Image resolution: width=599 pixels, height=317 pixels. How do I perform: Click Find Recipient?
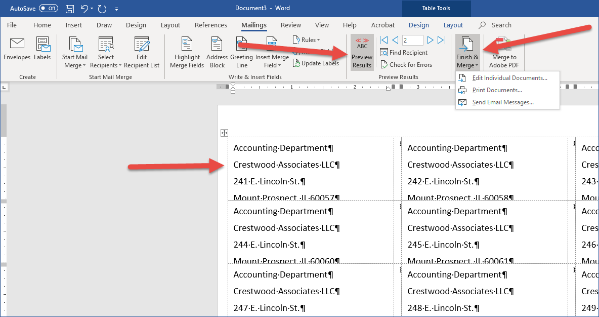coord(404,52)
